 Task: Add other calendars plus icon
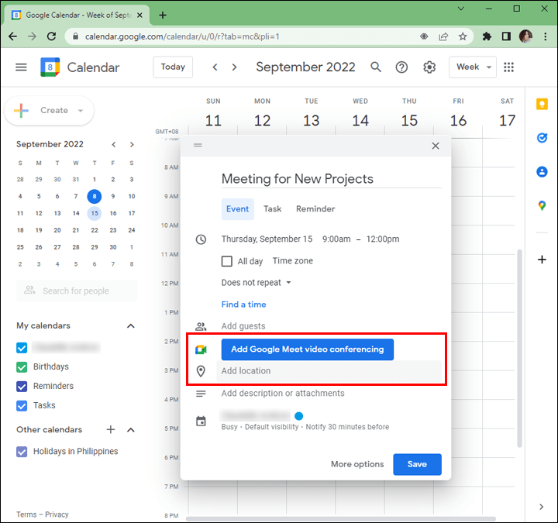(111, 429)
